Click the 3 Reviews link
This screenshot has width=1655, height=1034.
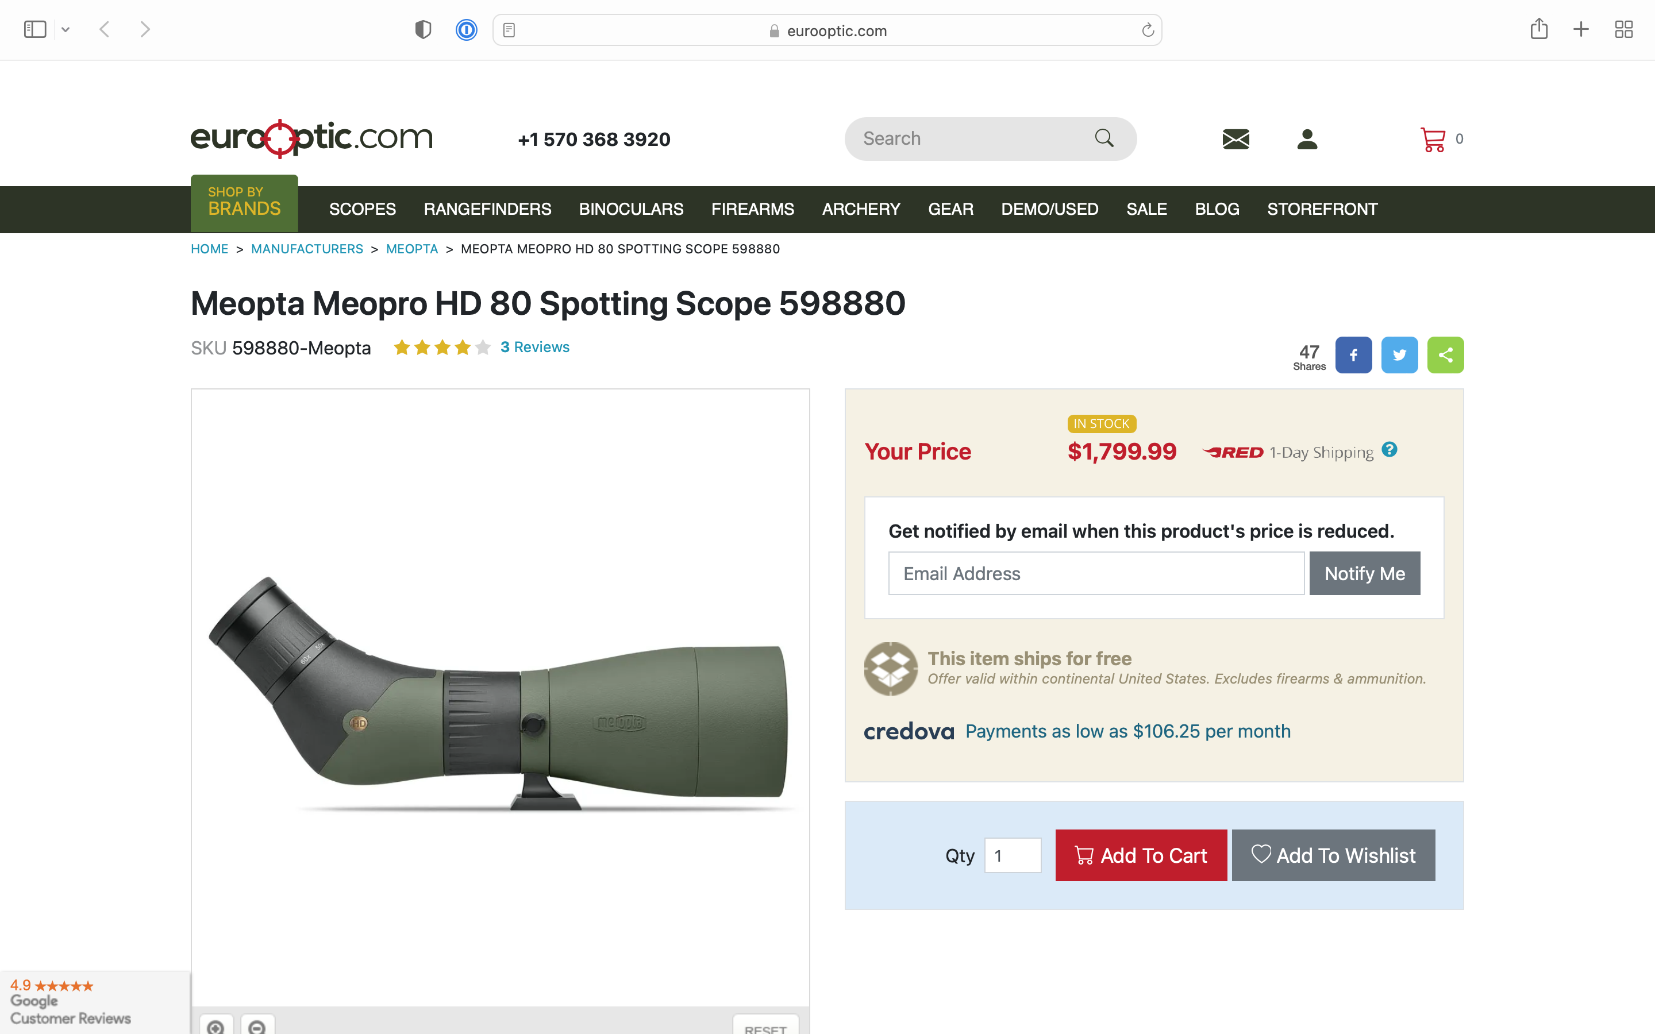(x=535, y=348)
